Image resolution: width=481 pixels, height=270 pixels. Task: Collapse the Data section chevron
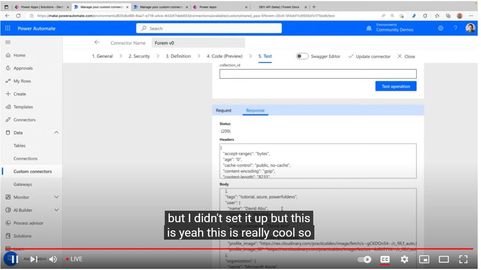click(56, 132)
